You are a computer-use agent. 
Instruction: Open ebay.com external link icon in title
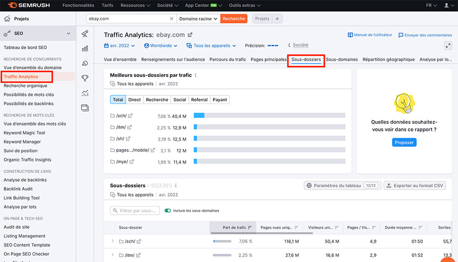pyautogui.click(x=190, y=35)
